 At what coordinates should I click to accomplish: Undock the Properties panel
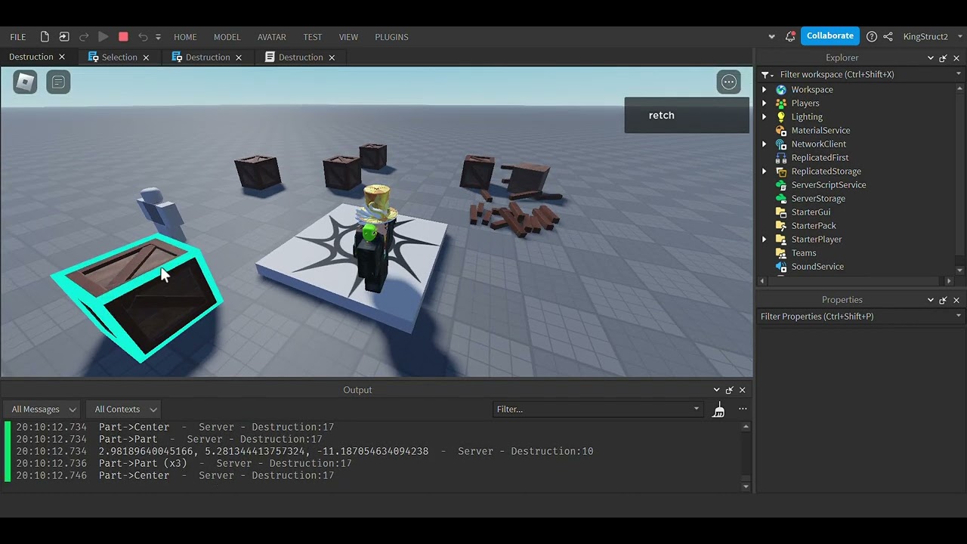pos(943,300)
